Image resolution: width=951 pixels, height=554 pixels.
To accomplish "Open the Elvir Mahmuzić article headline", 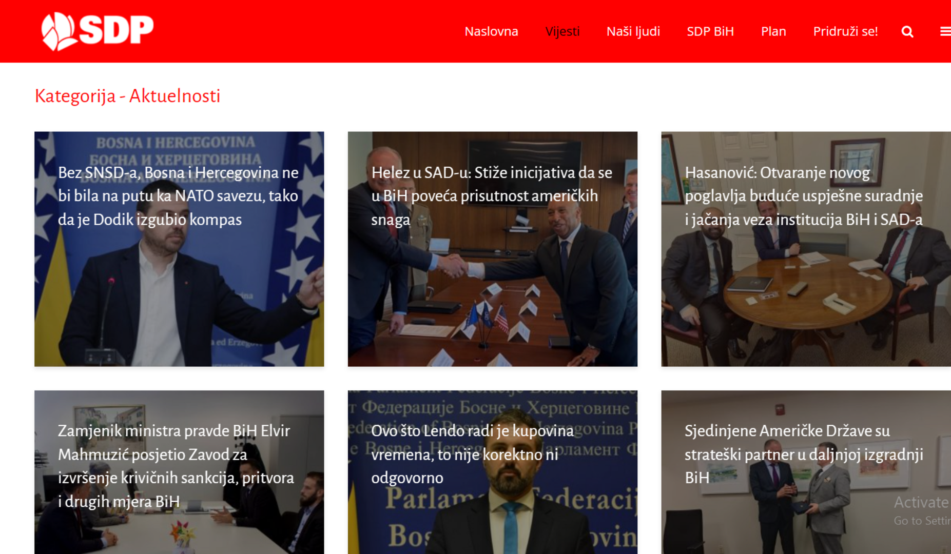I will [x=176, y=466].
